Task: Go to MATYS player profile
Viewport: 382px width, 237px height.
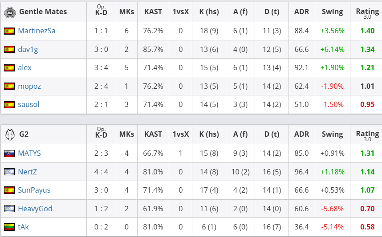Action: (x=29, y=153)
